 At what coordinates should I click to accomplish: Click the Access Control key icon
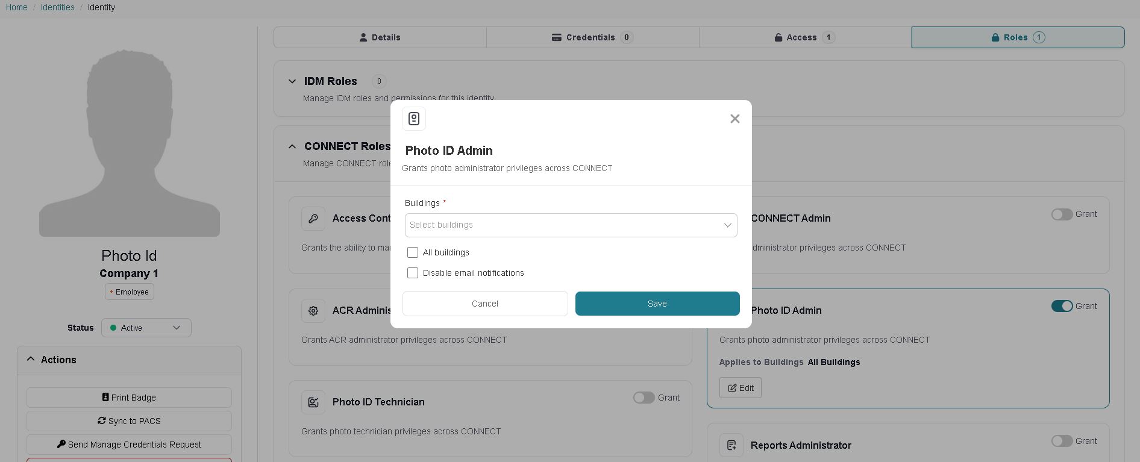pos(313,219)
